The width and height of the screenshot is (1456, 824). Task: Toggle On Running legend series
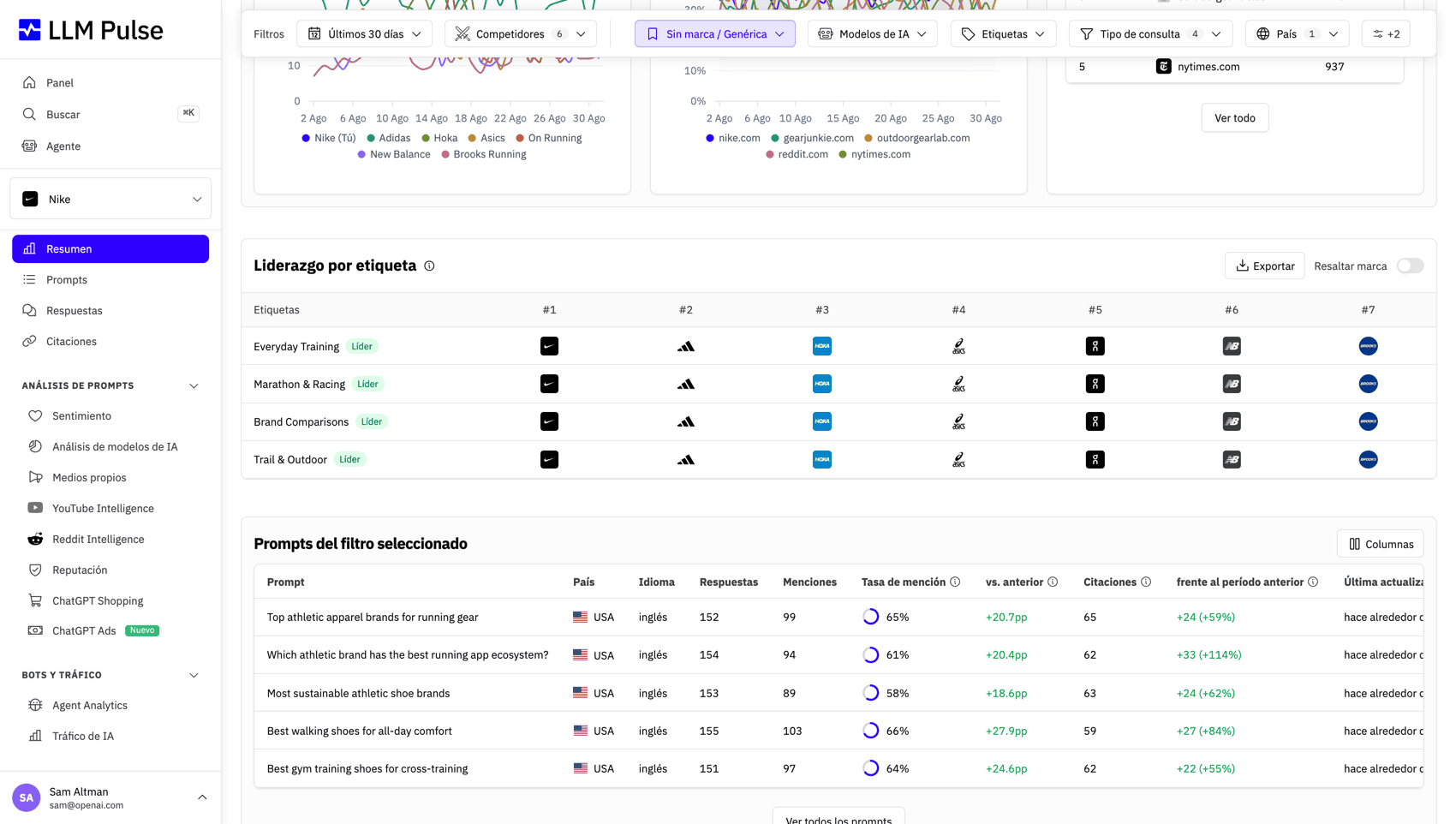tap(549, 138)
